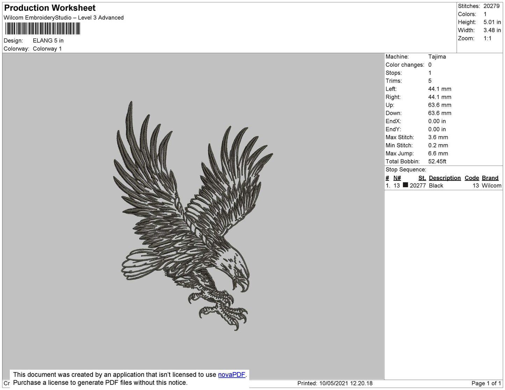505x390 pixels.
Task: Click the Page 1 of 1 footer text
Action: pyautogui.click(x=486, y=383)
